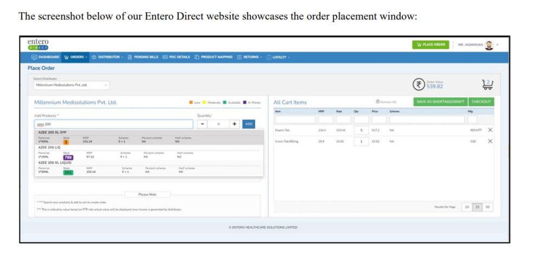
Task: Delete the Crocin Tab row using X
Action: click(490, 141)
